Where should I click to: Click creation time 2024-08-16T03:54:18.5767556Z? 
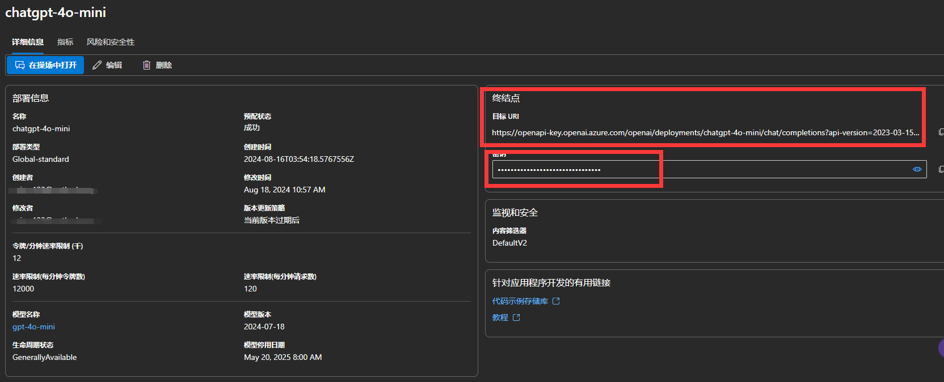[299, 159]
